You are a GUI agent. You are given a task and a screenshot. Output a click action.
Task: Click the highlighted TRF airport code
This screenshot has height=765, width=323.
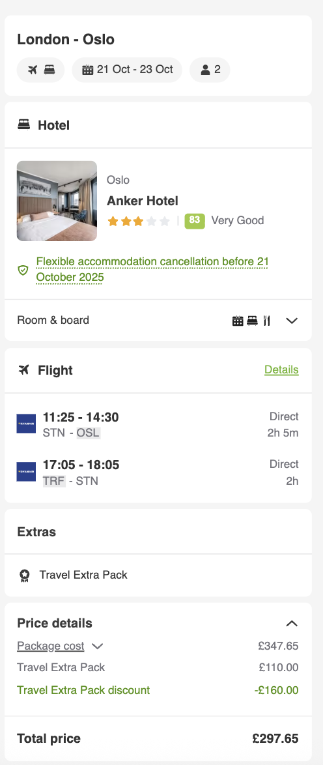(53, 481)
